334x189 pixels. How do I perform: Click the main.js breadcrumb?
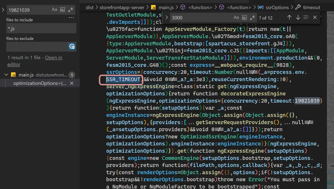pos(166,8)
